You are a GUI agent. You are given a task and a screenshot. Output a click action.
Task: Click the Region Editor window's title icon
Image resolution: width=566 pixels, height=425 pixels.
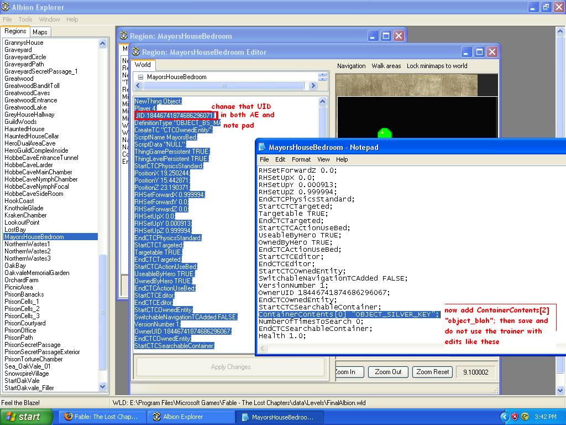click(x=135, y=52)
